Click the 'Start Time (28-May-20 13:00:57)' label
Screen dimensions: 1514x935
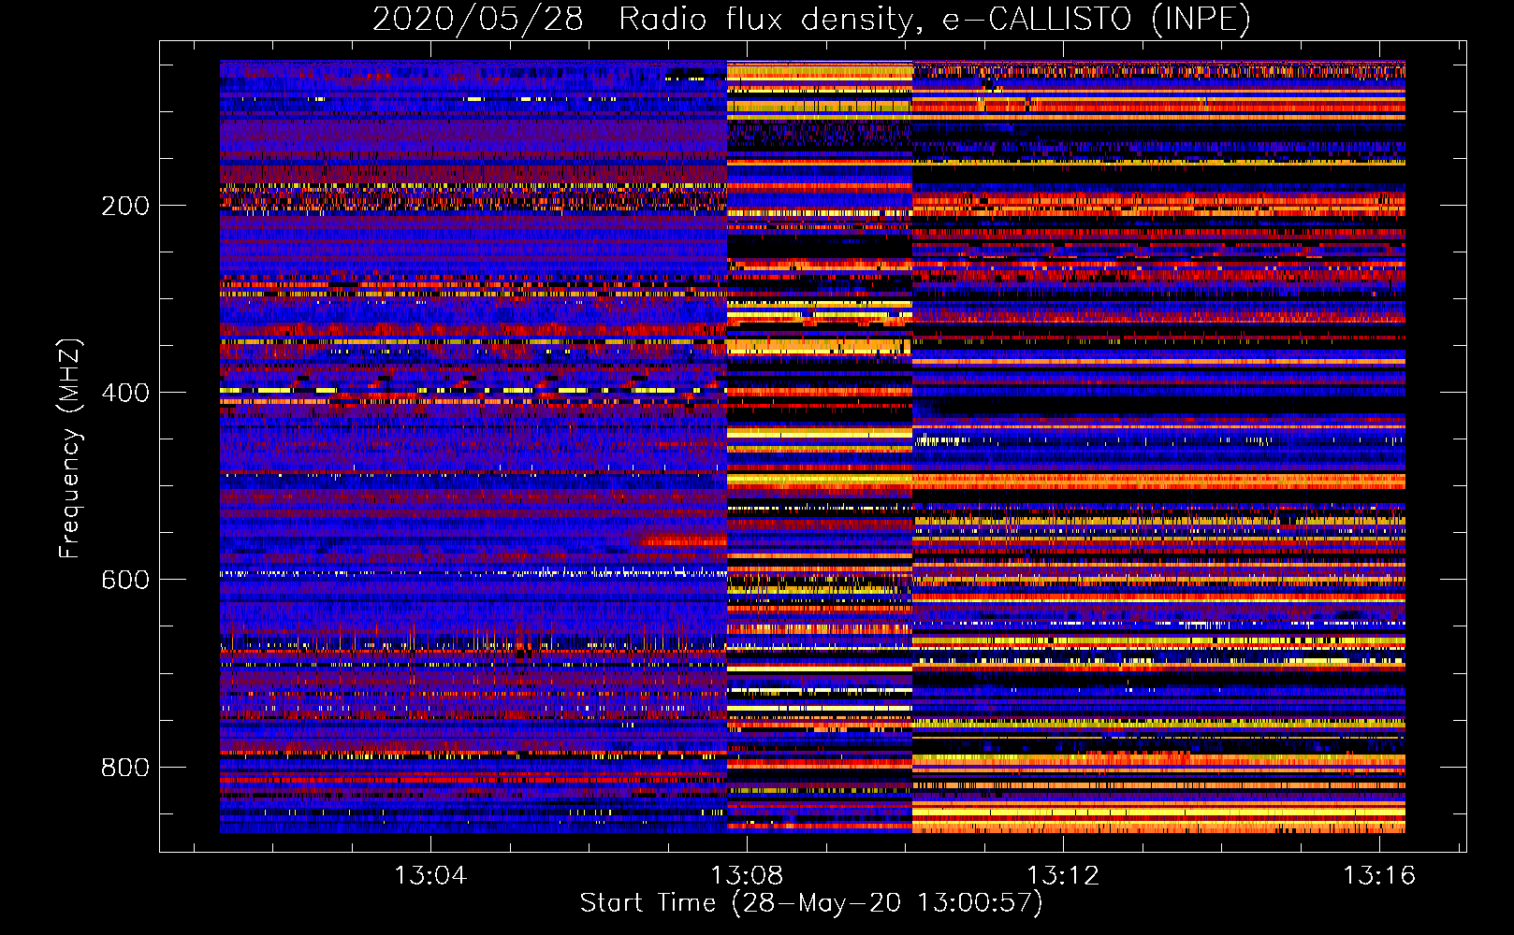(811, 903)
